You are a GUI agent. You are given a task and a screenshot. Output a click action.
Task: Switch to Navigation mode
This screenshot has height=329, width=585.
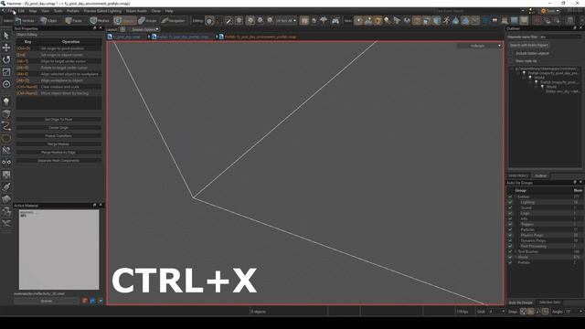(x=174, y=20)
